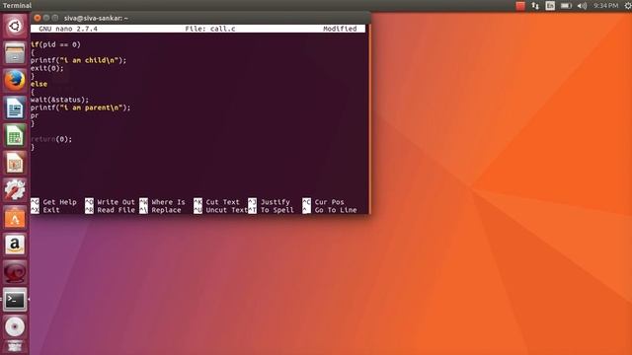Open the En keyboard layout indicator
This screenshot has height=355, width=632.
pos(550,5)
